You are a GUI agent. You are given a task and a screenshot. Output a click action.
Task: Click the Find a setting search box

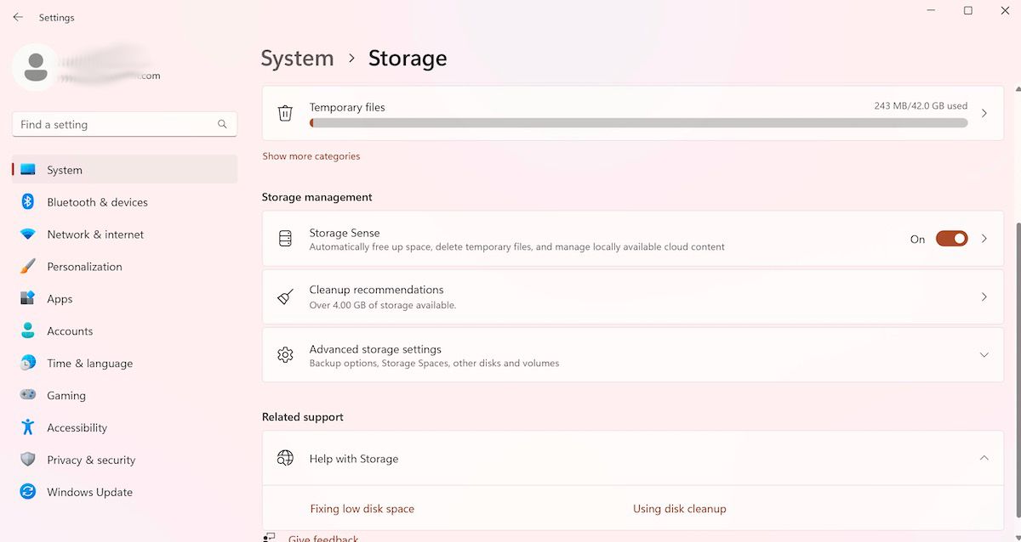123,124
